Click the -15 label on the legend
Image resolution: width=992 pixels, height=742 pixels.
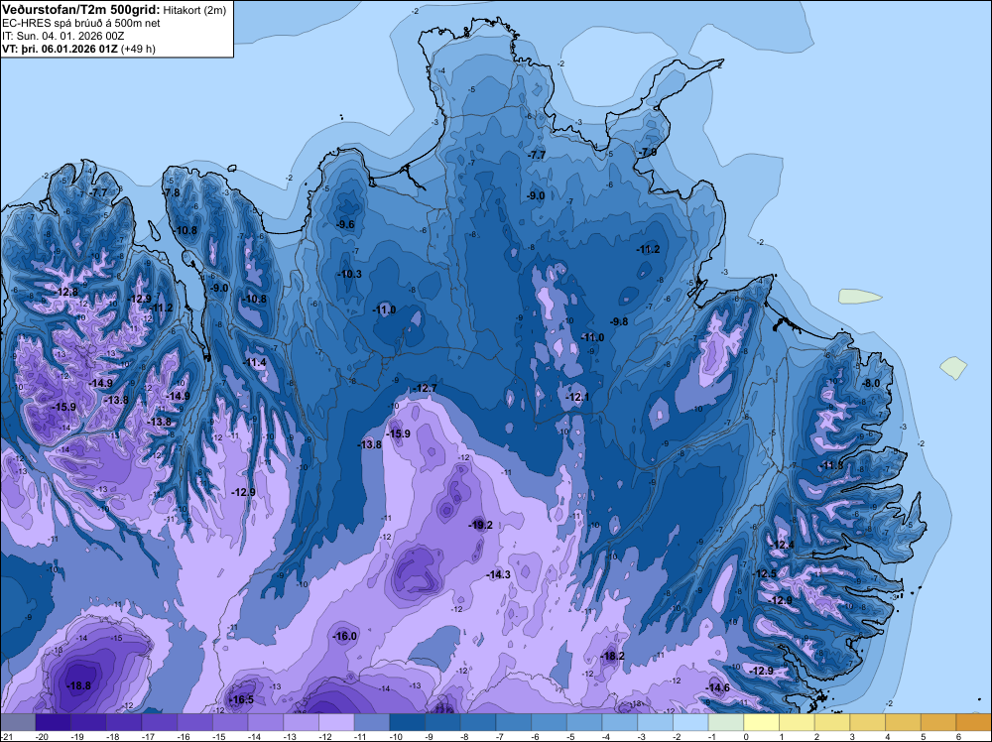(x=219, y=737)
